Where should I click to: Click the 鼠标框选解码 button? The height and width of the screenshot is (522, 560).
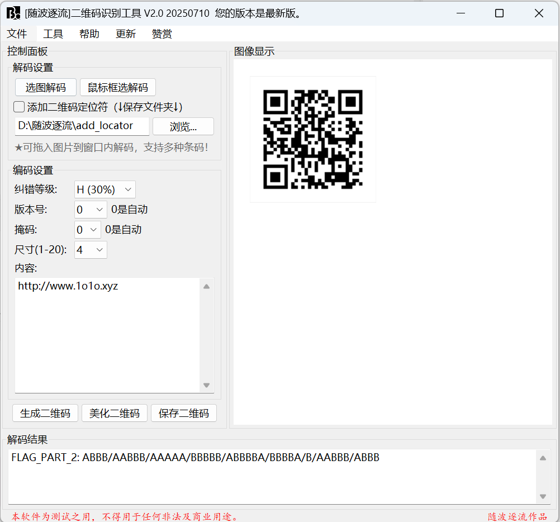click(118, 88)
